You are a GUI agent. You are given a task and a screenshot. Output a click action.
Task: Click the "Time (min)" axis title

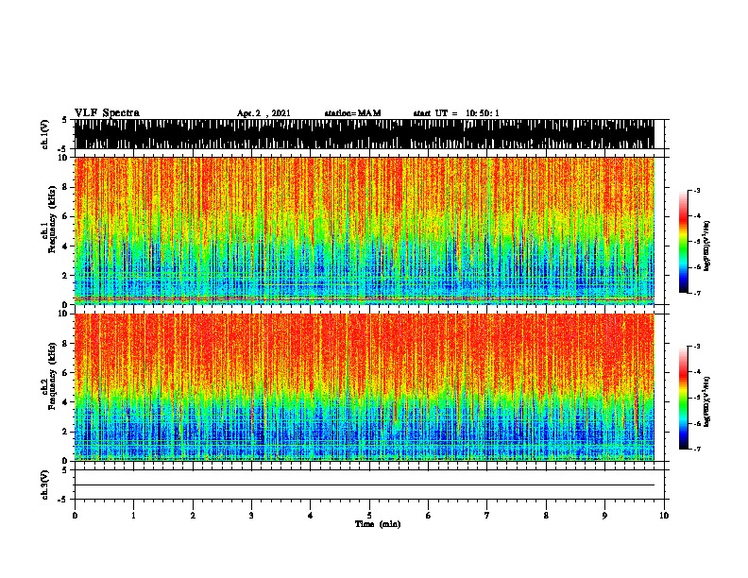click(x=378, y=524)
